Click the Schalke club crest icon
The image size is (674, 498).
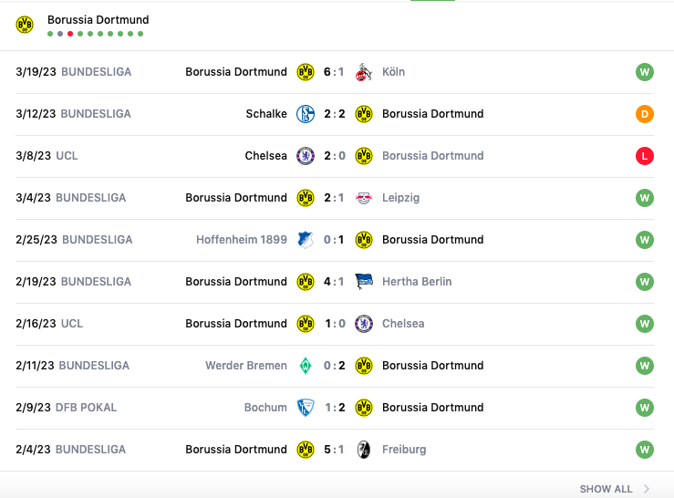(x=306, y=114)
